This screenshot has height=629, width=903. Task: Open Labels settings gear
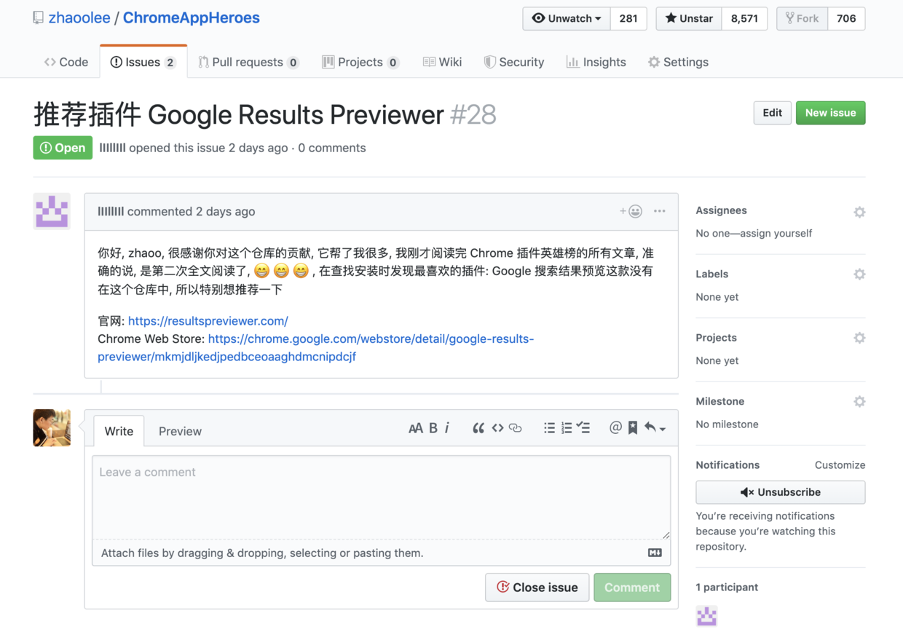859,274
